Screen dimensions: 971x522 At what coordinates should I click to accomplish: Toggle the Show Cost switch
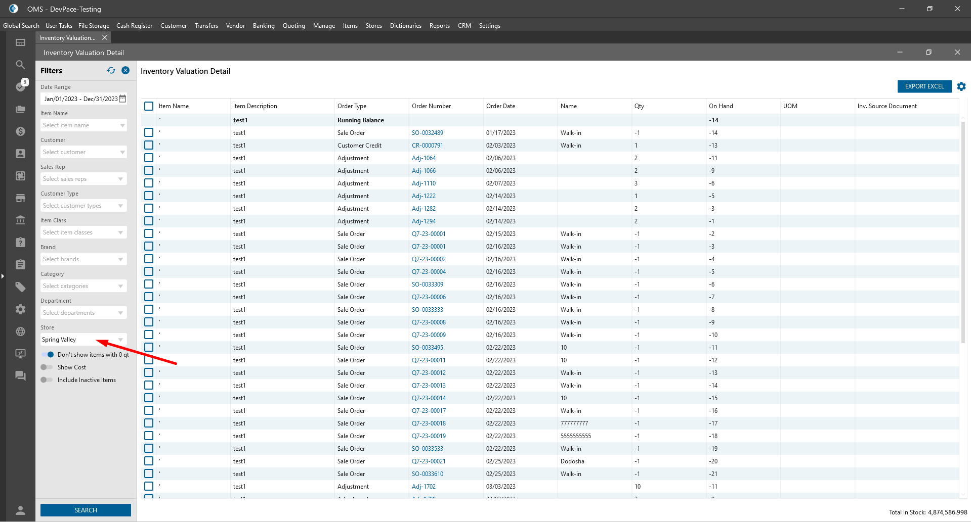coord(47,367)
